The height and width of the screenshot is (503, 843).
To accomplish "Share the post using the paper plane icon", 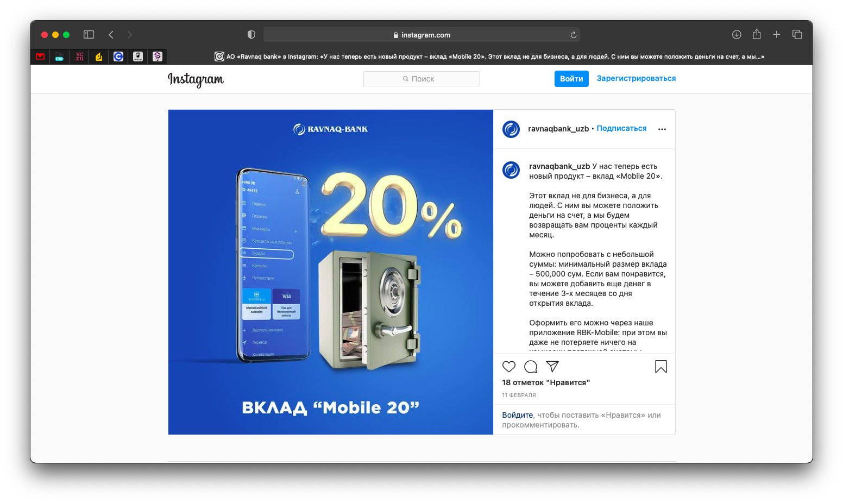I will click(x=552, y=367).
